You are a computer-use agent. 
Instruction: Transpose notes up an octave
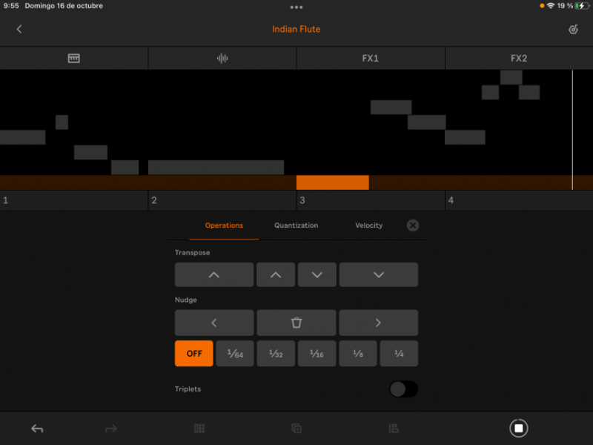pos(214,274)
